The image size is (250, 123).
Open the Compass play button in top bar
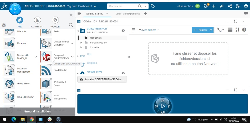(15, 9)
